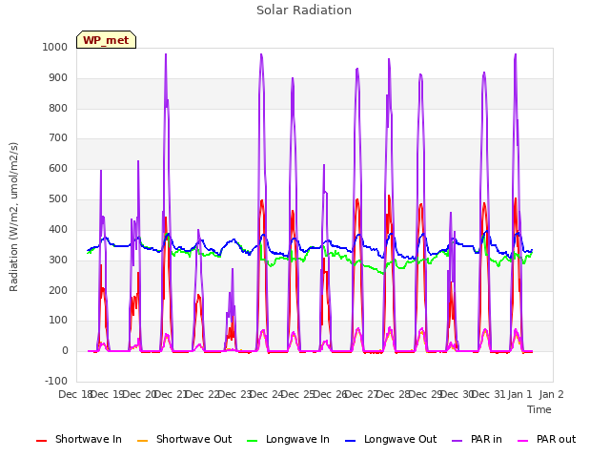
Task: Toggle the Shortwave Out legend entry
Action: (x=184, y=439)
